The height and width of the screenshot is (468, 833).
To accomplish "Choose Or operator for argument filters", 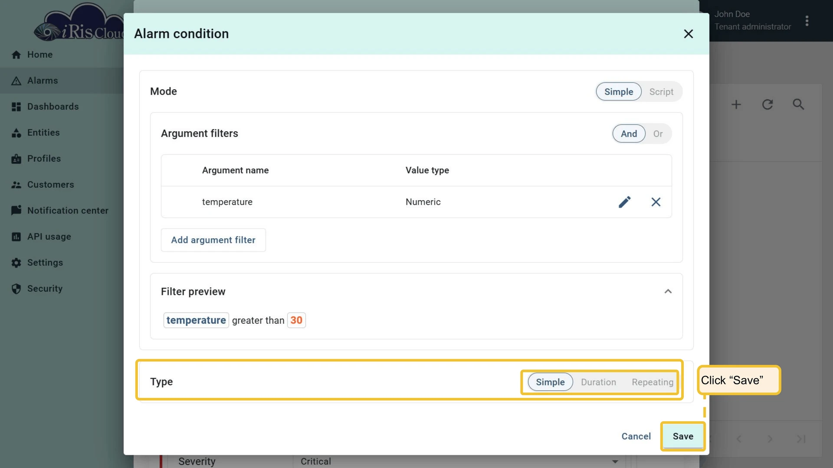I will 658,134.
